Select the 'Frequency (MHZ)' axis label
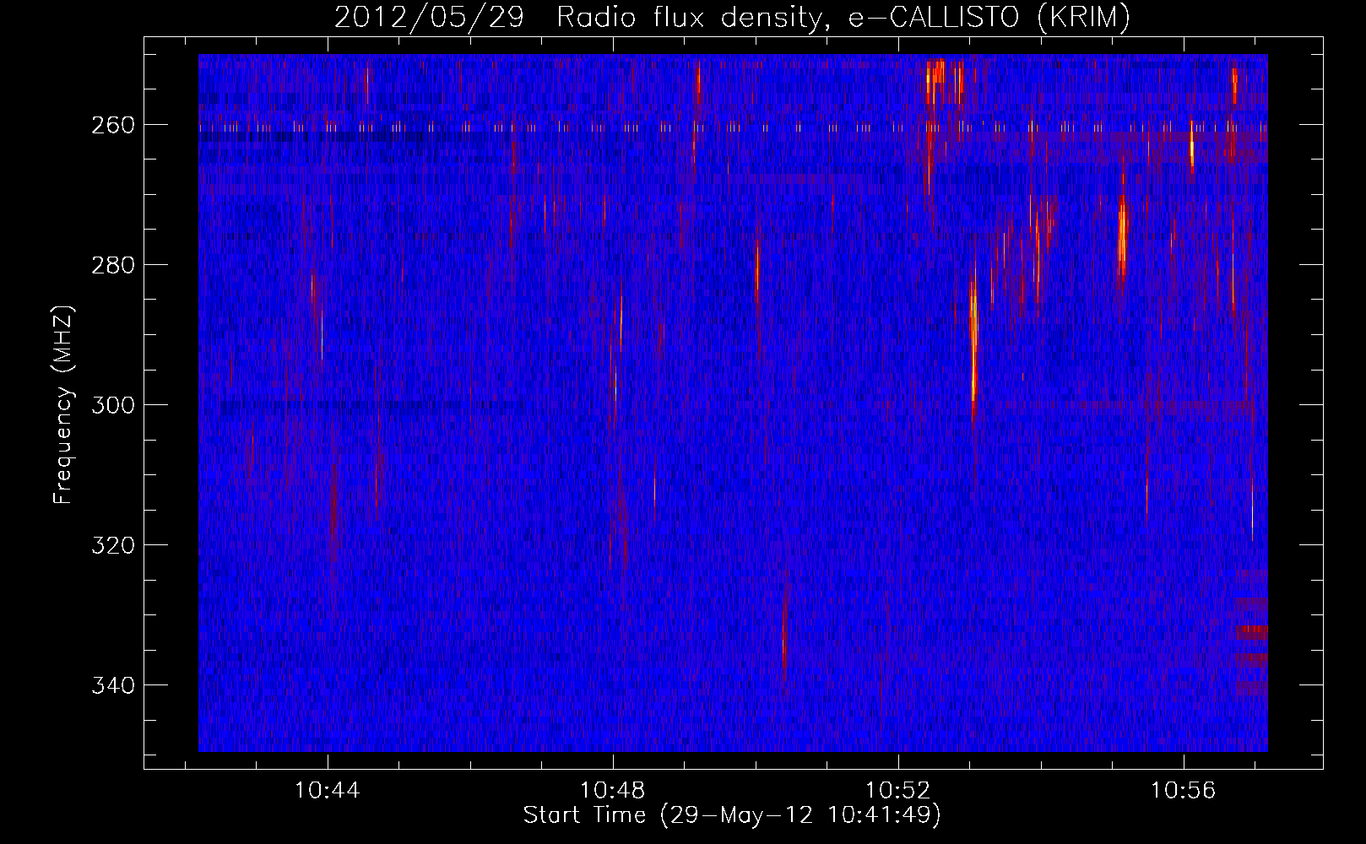Image resolution: width=1366 pixels, height=844 pixels. coord(63,405)
